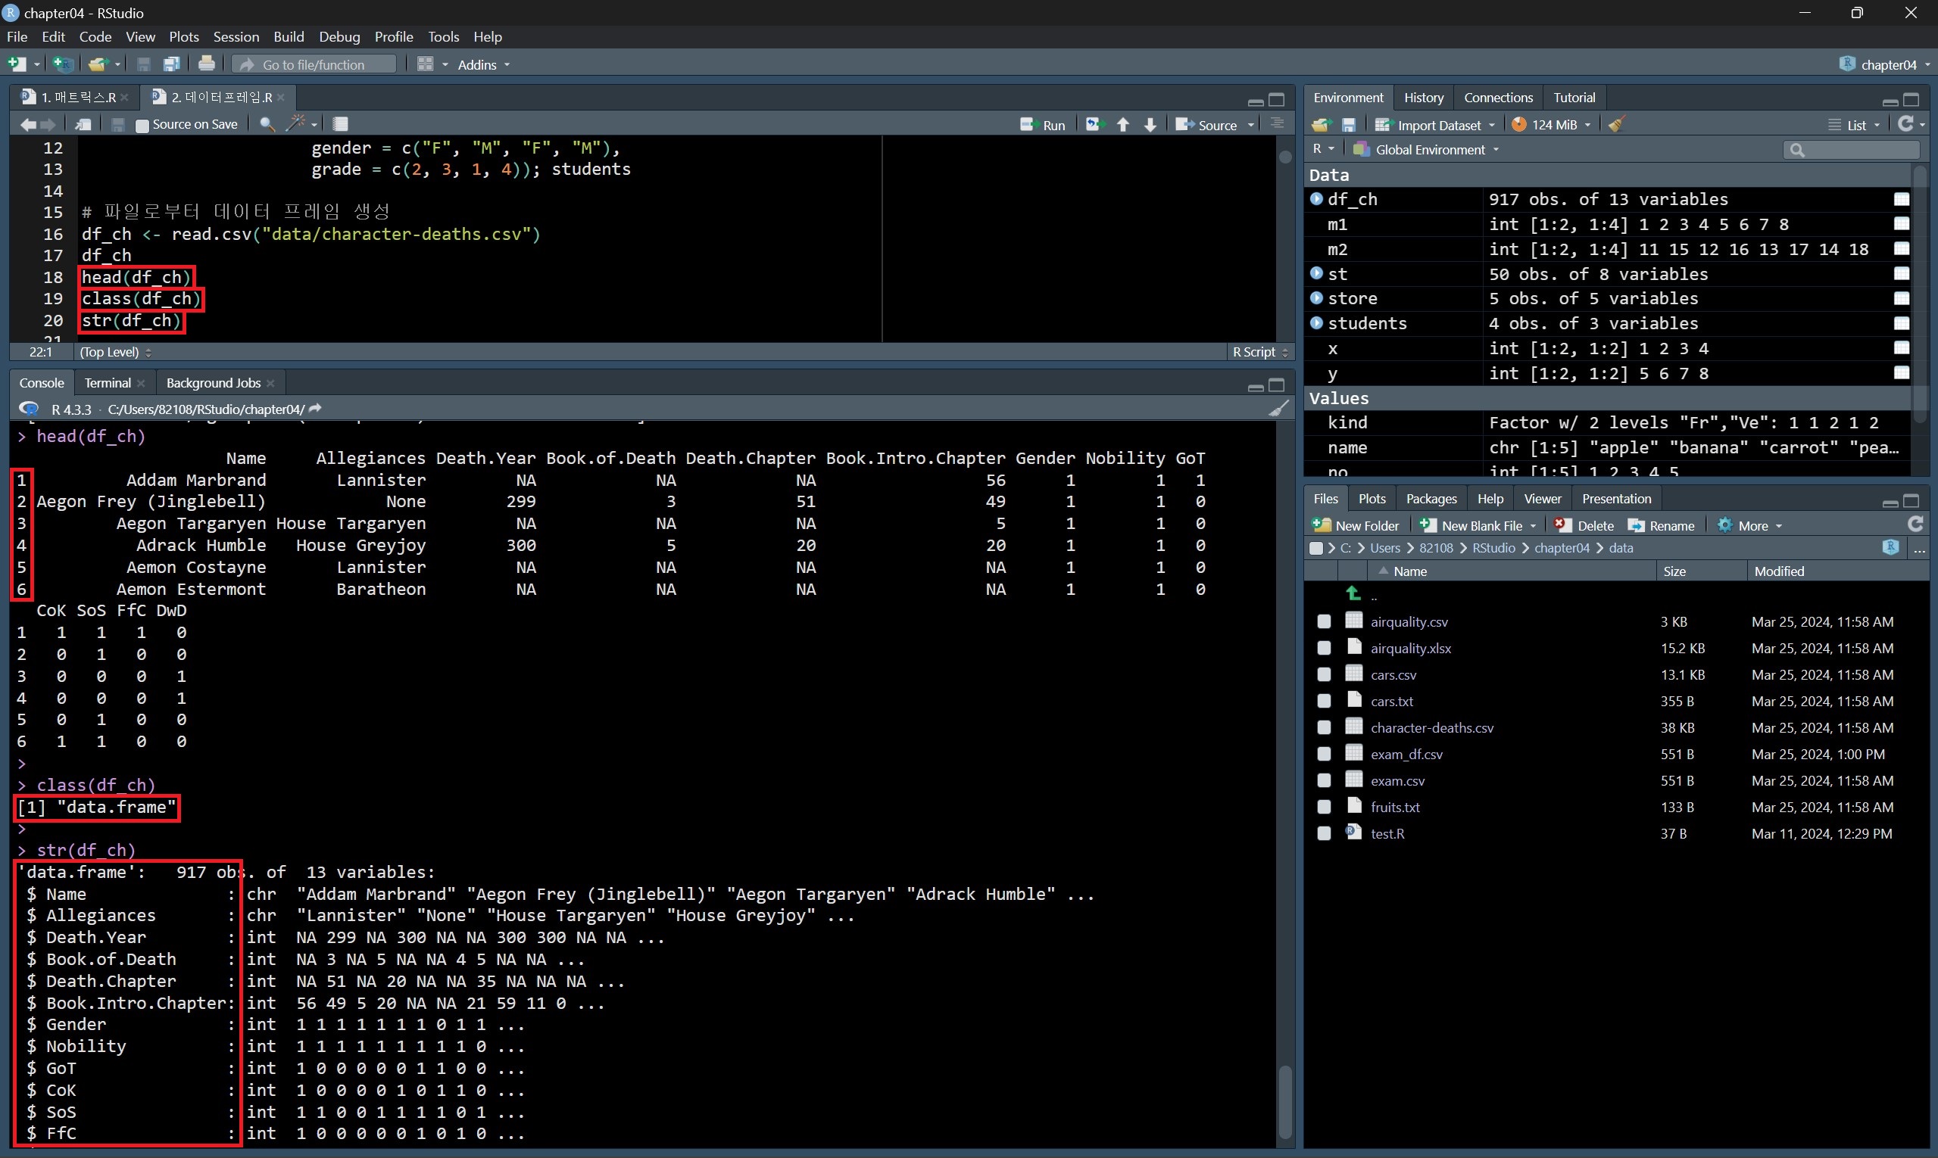Open the exam_df.csv file link
Screen dimensions: 1938x1158
point(1406,754)
